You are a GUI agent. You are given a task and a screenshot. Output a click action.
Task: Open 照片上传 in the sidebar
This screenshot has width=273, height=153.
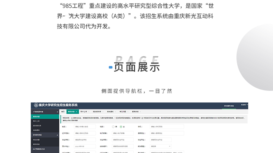pos(45,121)
